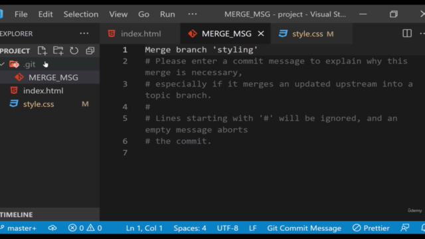Click line number 4 in gutter
Viewport: 425px width, 239px height.
[125, 107]
